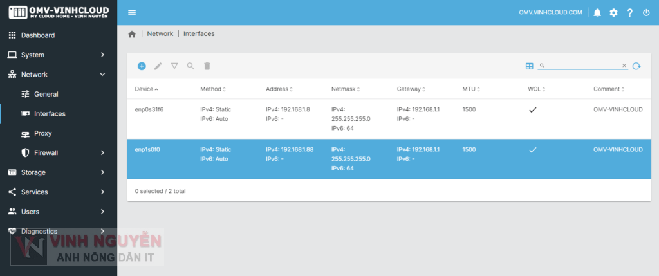Image resolution: width=659 pixels, height=276 pixels.
Task: Reload the interfaces table
Action: pos(636,66)
